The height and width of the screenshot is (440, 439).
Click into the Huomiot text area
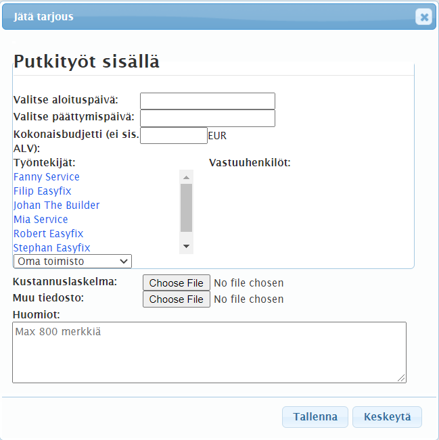209,352
